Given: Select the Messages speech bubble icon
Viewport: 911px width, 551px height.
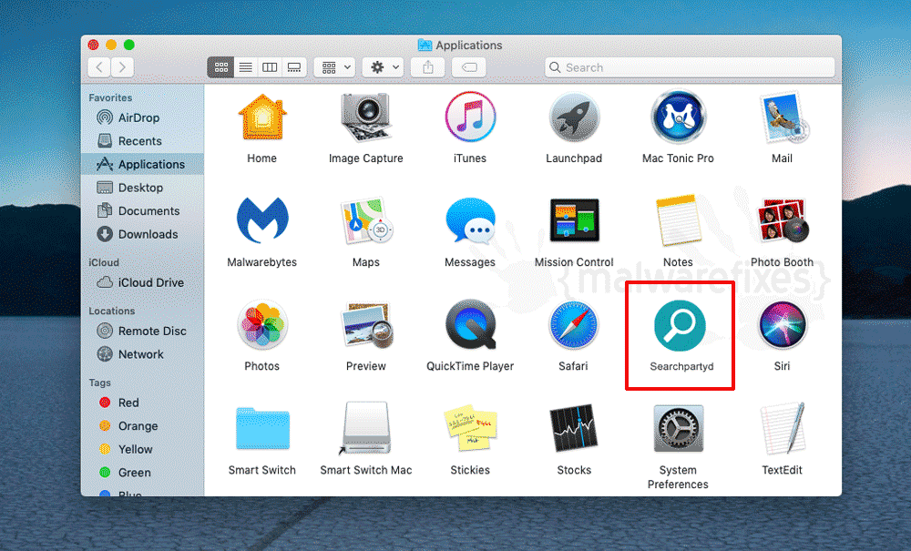Looking at the screenshot, I should point(470,220).
